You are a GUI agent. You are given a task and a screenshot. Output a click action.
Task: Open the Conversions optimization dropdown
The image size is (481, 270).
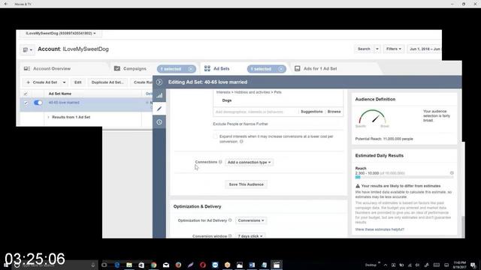251,220
